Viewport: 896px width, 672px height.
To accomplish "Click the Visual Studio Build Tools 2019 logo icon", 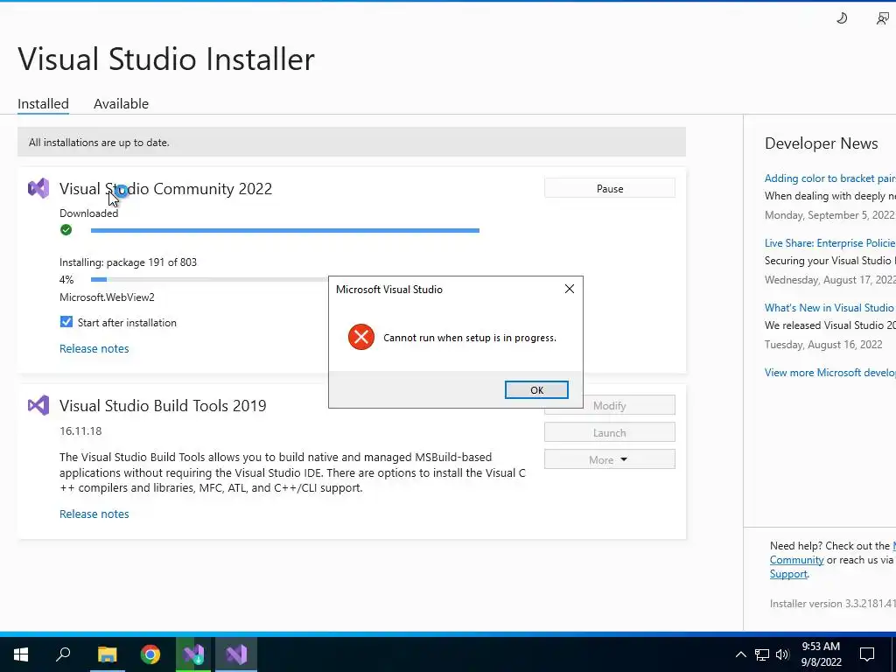I will [38, 406].
